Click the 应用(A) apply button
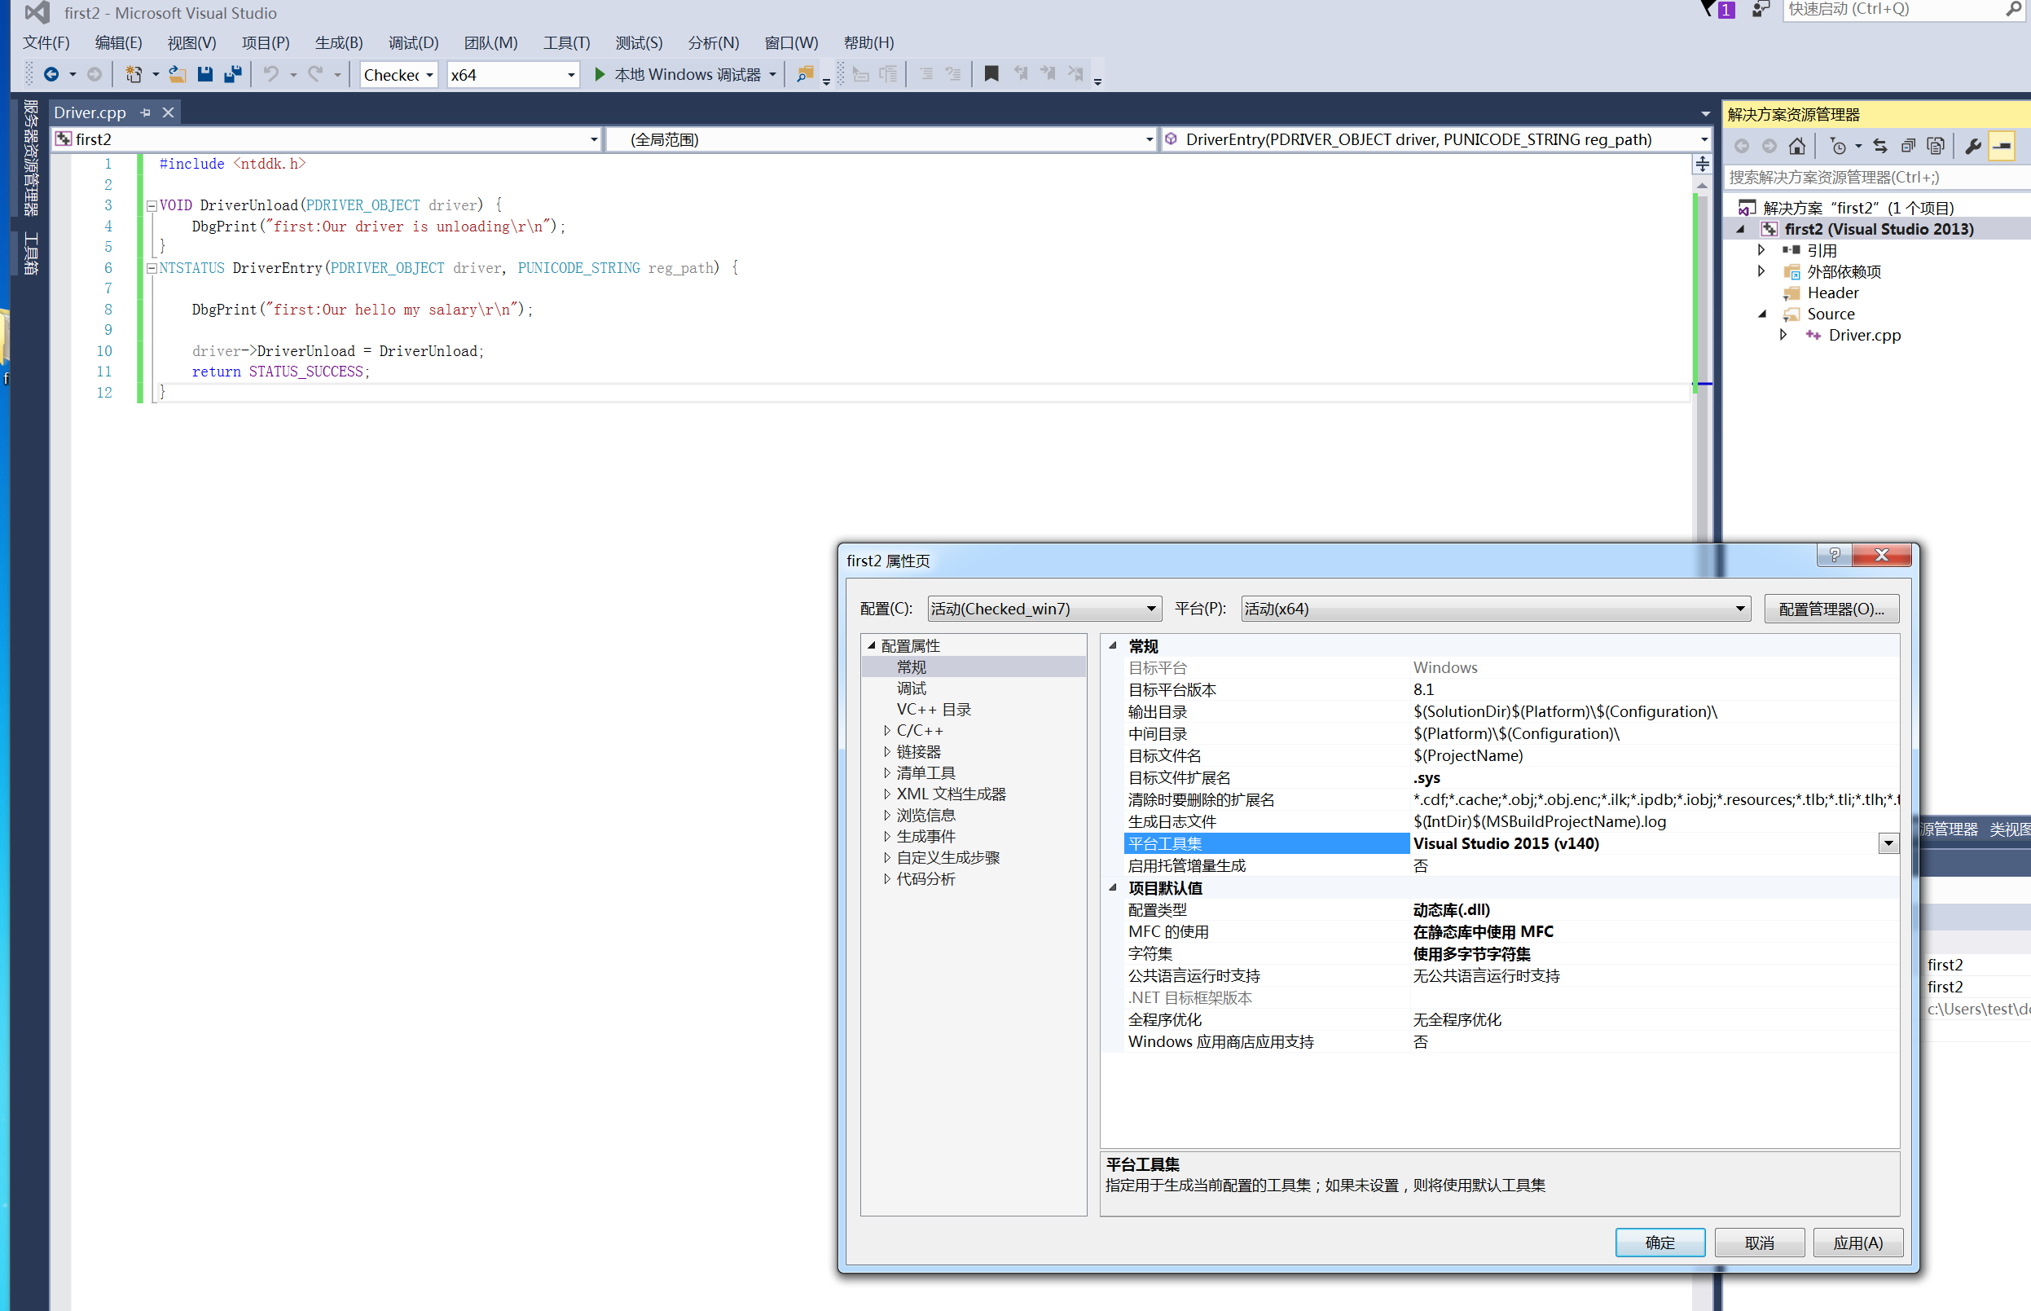Screen dimensions: 2031x1311 tap(1857, 1243)
